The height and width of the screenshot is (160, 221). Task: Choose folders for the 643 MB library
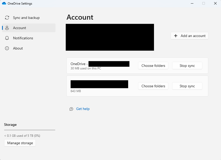point(153,86)
